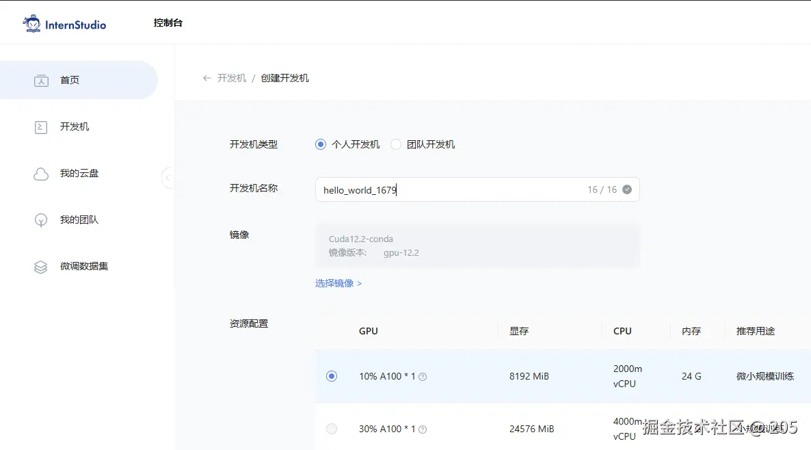Screen dimensions: 811x450
Task: Click the 开发机类型 label
Action: [254, 144]
